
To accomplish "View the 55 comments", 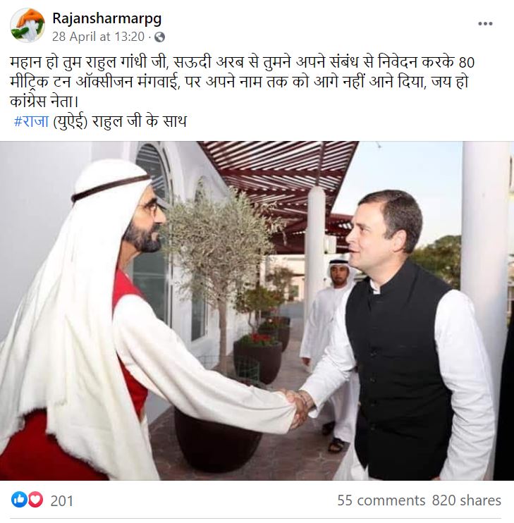I will (x=381, y=500).
